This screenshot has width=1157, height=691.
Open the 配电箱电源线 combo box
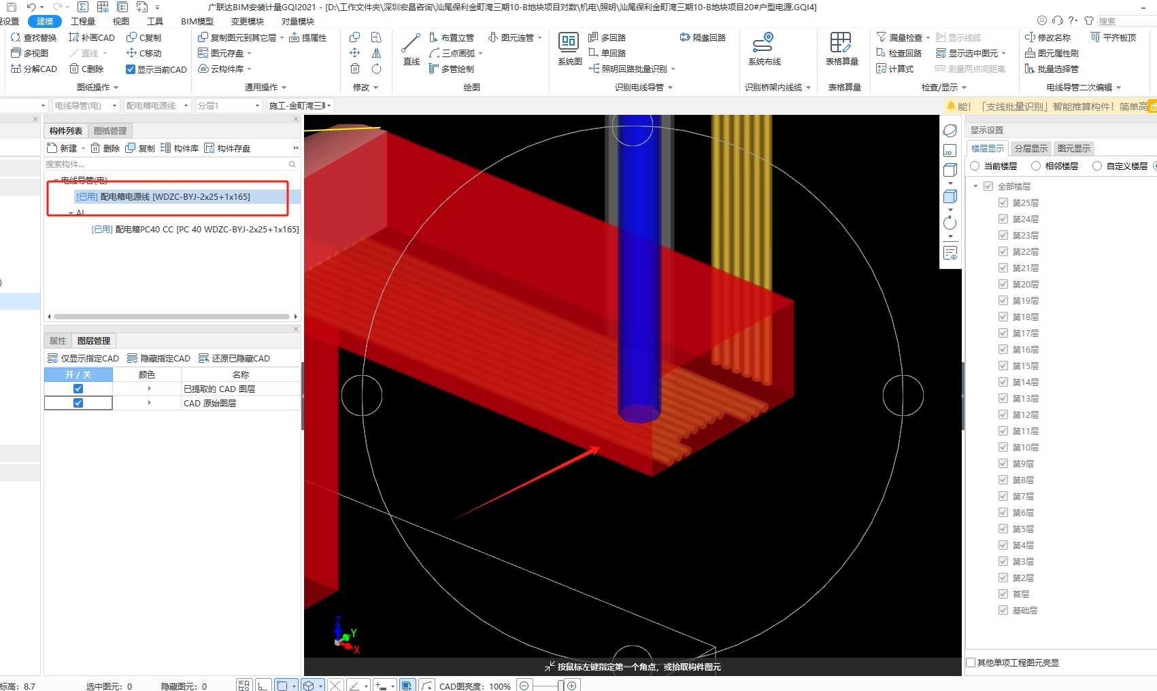[x=157, y=105]
